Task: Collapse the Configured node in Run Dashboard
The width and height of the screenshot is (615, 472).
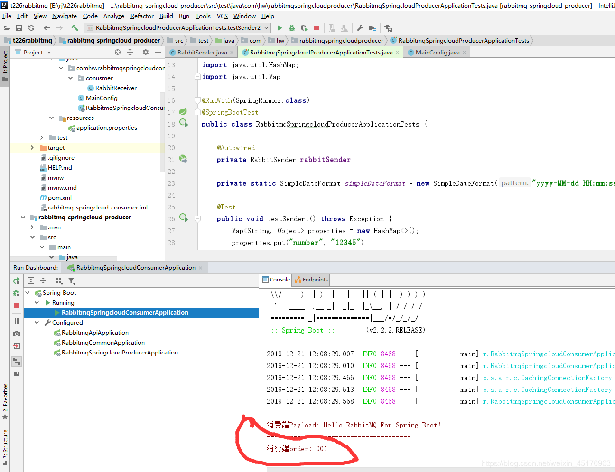Action: click(37, 323)
